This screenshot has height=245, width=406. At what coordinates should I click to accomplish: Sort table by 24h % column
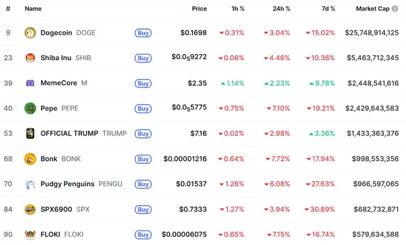pyautogui.click(x=281, y=9)
